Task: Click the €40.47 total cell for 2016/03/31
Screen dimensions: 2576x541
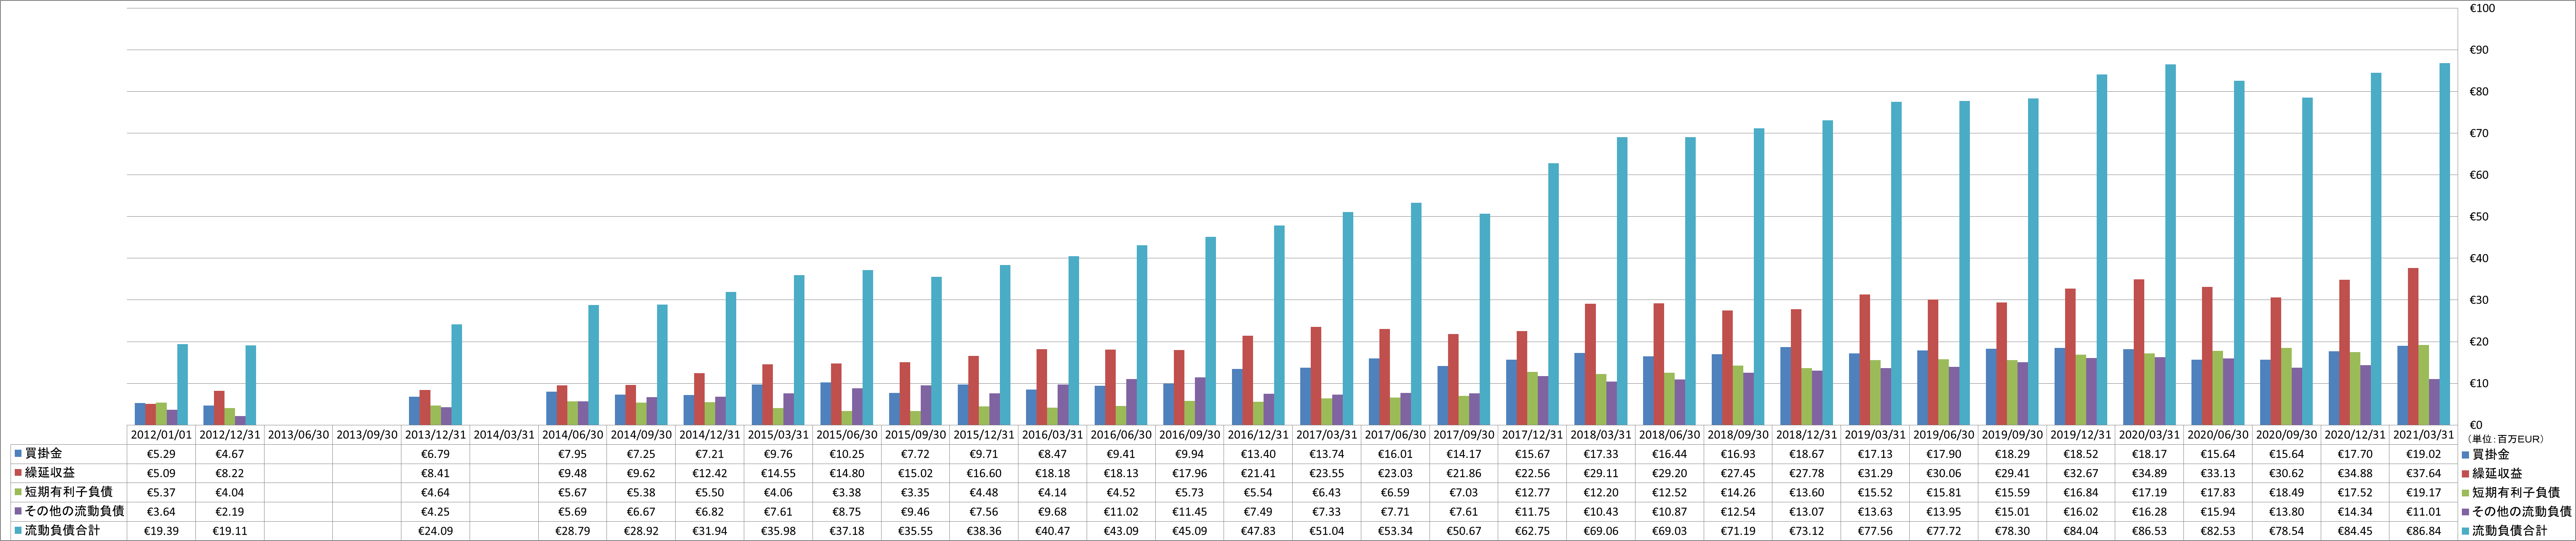Action: coord(1052,531)
